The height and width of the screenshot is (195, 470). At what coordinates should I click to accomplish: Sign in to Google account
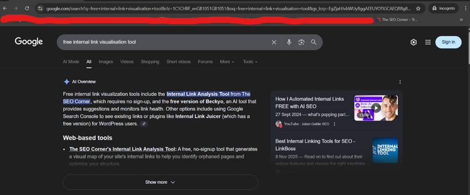[x=448, y=42]
